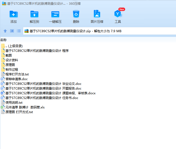Image resolution: width=176 pixels, height=149 pixels.
Task: Select file 原理图 打开方式.txt
Action: (x=19, y=112)
